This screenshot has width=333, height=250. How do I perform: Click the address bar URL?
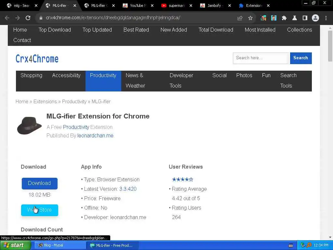pyautogui.click(x=113, y=18)
